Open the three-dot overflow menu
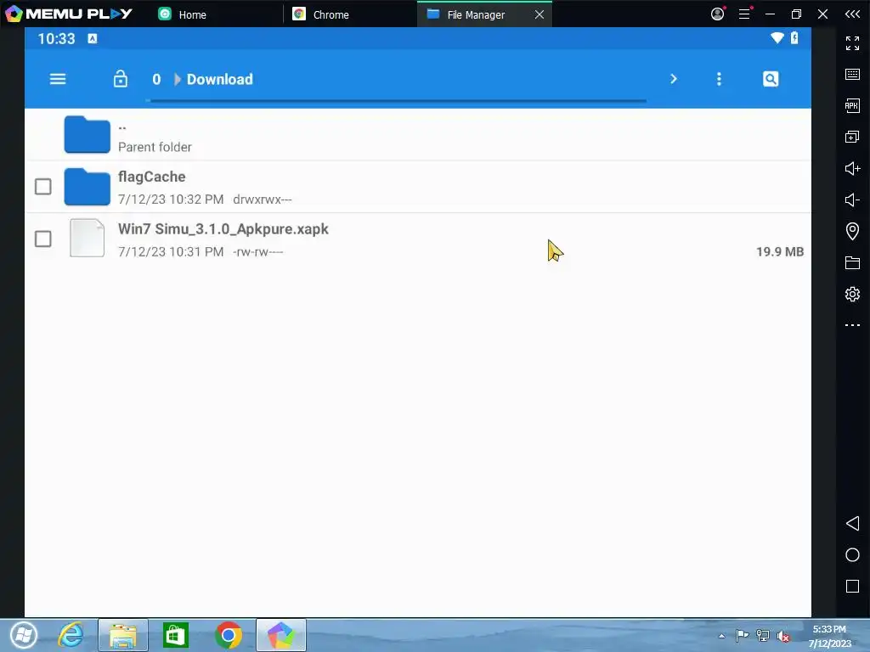Screen dimensions: 870x652 point(719,79)
